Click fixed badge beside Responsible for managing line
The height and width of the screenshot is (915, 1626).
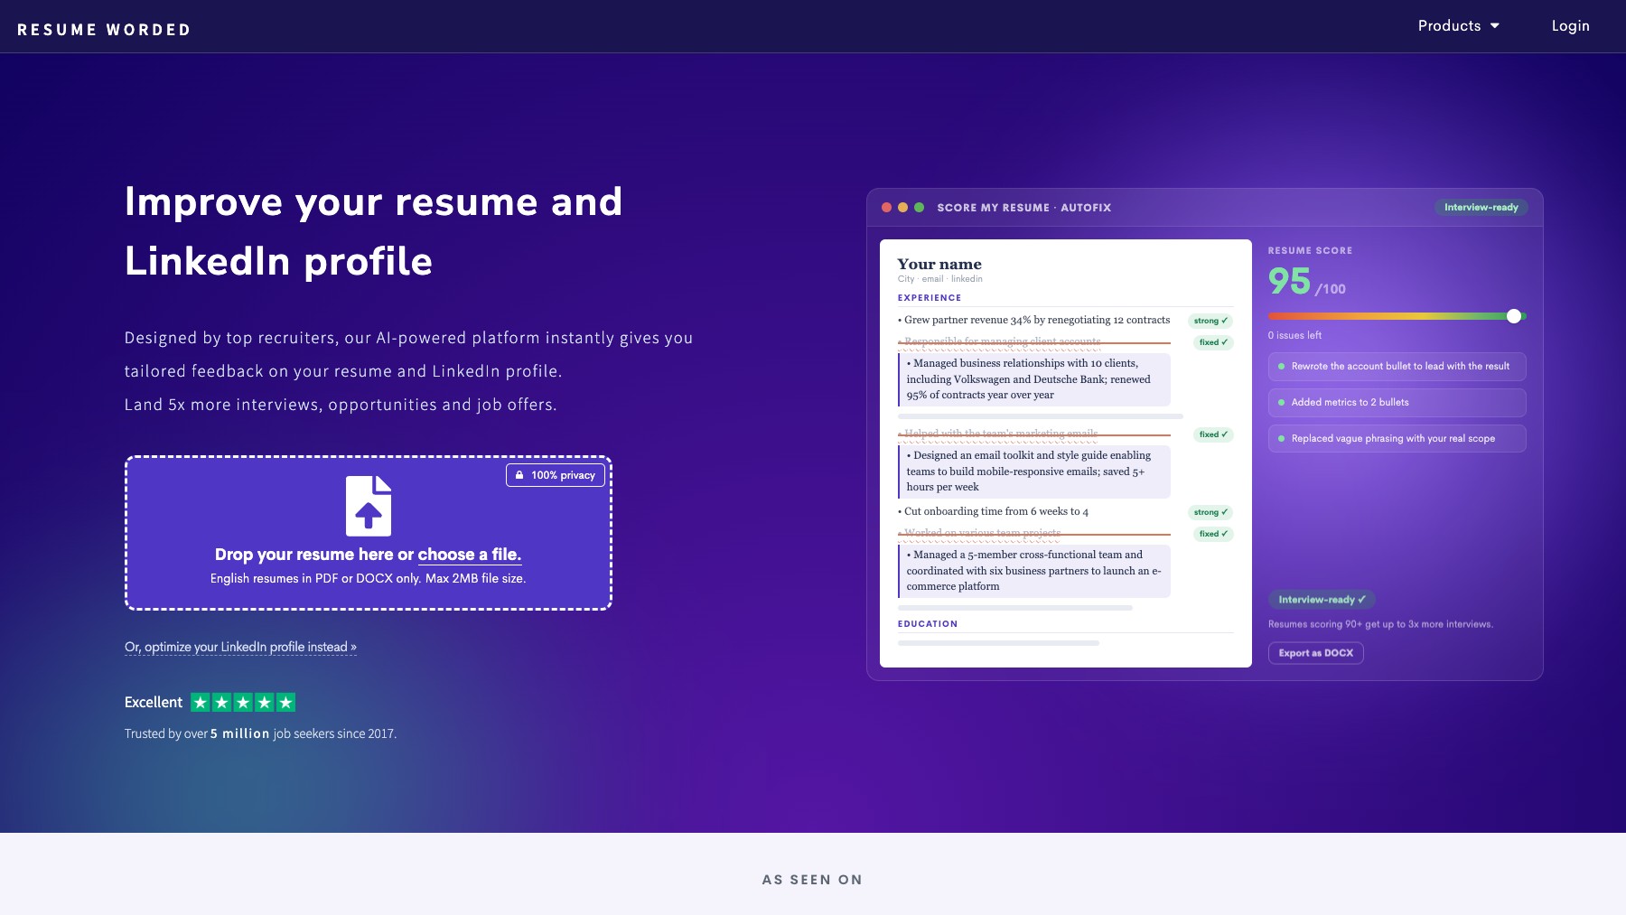coord(1213,342)
